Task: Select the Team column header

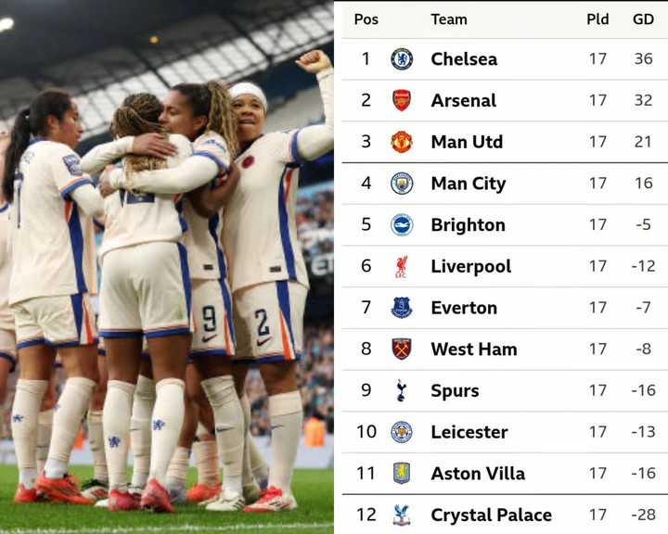Action: 449,19
